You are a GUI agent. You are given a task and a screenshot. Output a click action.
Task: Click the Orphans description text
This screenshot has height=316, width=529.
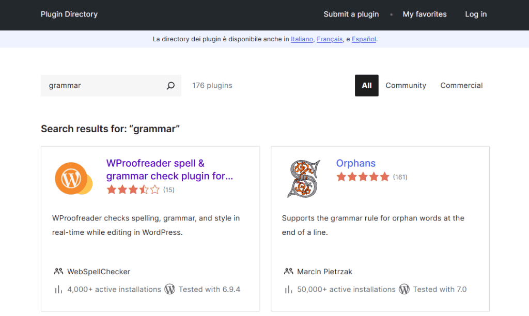point(373,225)
